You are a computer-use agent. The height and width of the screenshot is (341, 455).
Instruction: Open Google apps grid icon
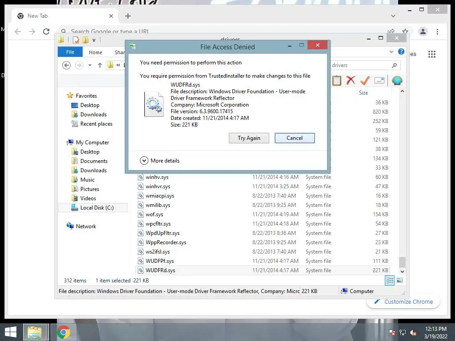pos(432,54)
